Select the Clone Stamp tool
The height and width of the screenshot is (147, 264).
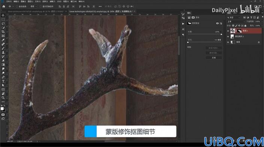[3, 52]
